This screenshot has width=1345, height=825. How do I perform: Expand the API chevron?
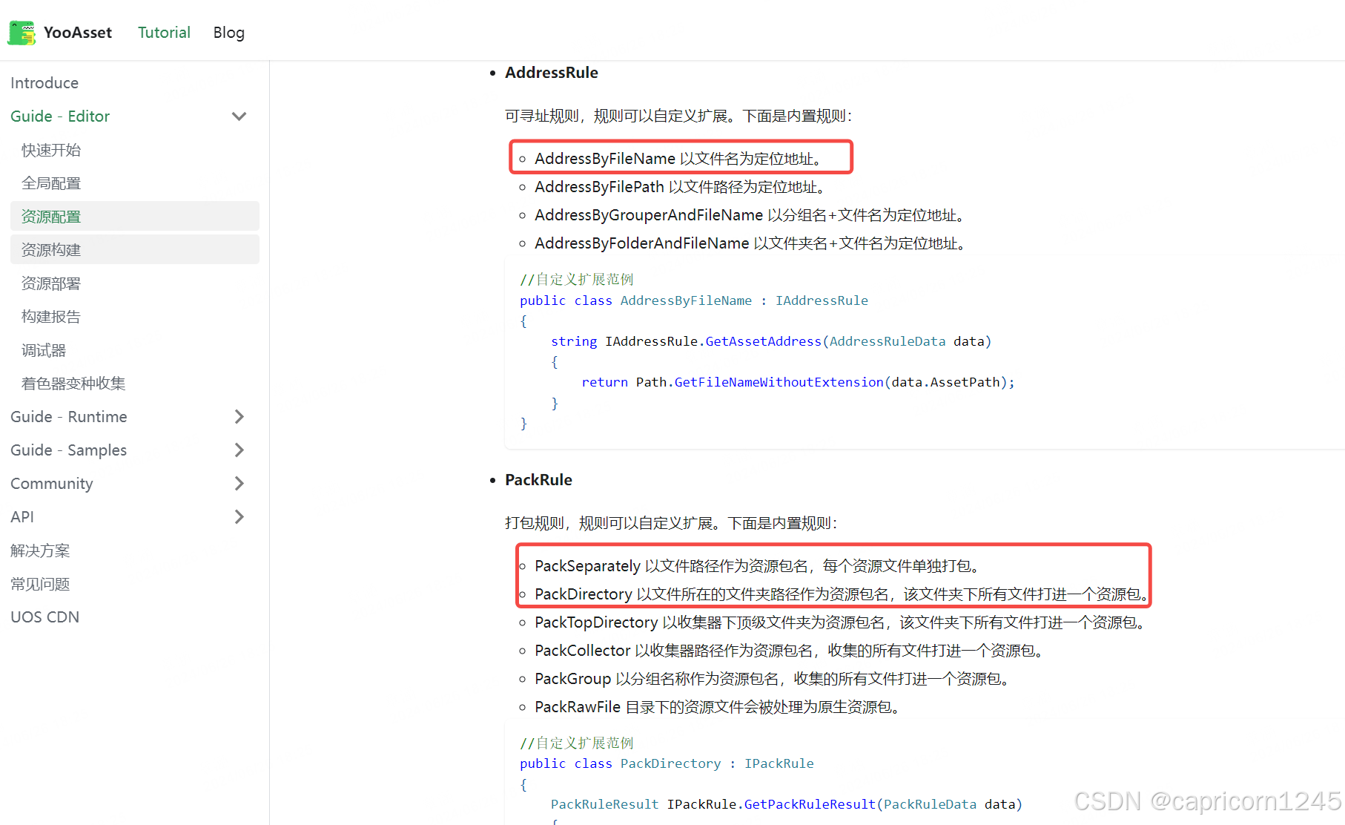pyautogui.click(x=239, y=517)
